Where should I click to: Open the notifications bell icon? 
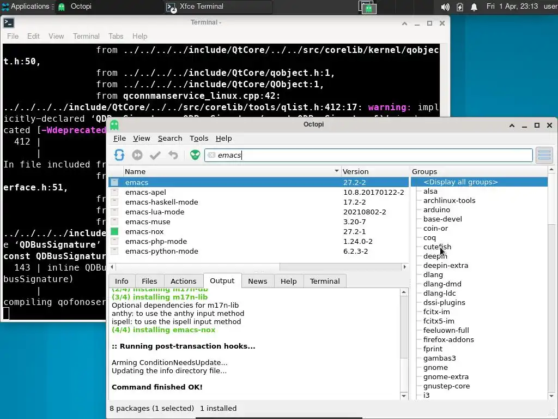click(x=474, y=7)
